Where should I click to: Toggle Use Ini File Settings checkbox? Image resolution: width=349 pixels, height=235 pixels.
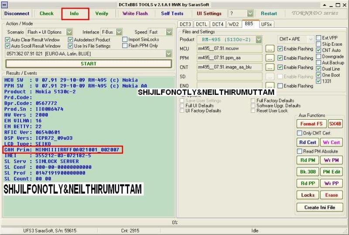coord(71,46)
